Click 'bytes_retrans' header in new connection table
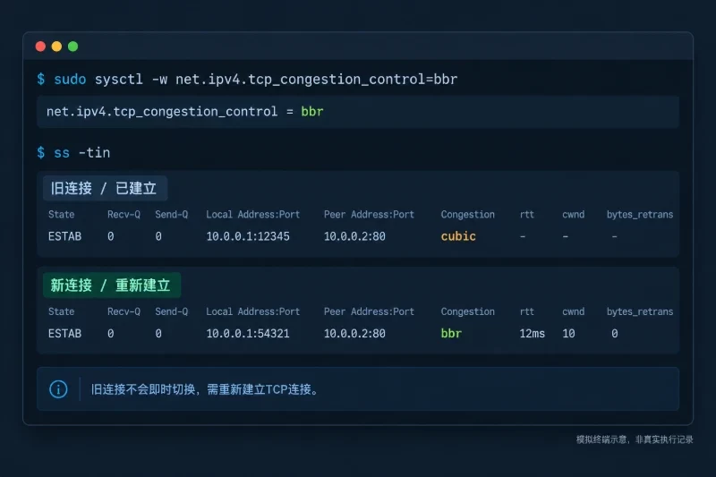The image size is (716, 477). 640,311
